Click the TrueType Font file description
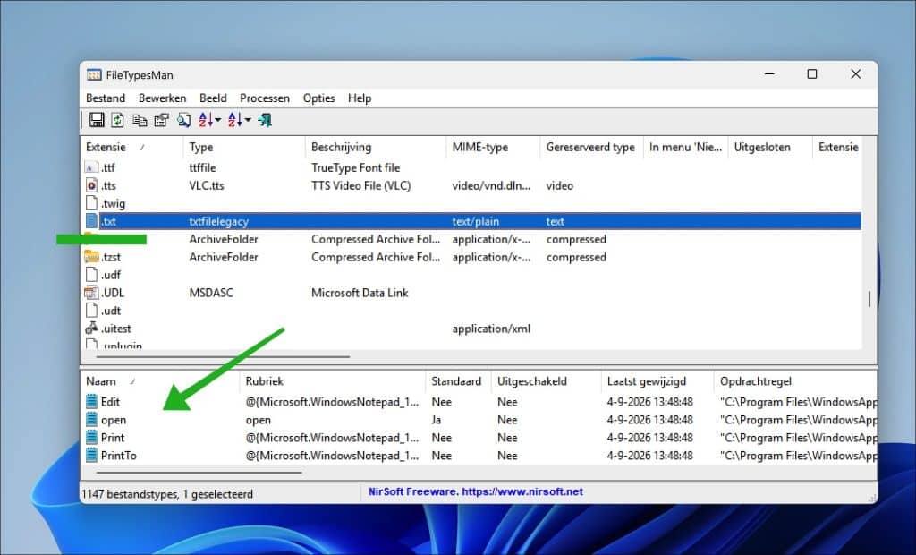The image size is (916, 555). [355, 168]
